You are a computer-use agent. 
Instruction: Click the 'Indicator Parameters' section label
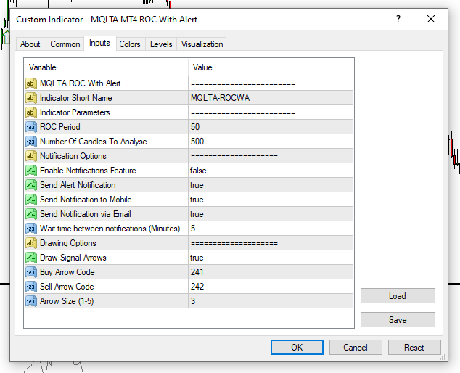click(x=75, y=112)
